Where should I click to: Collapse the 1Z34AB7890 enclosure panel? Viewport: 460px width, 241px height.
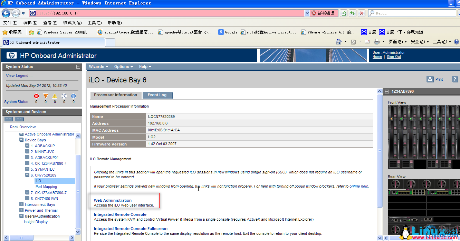(x=387, y=91)
